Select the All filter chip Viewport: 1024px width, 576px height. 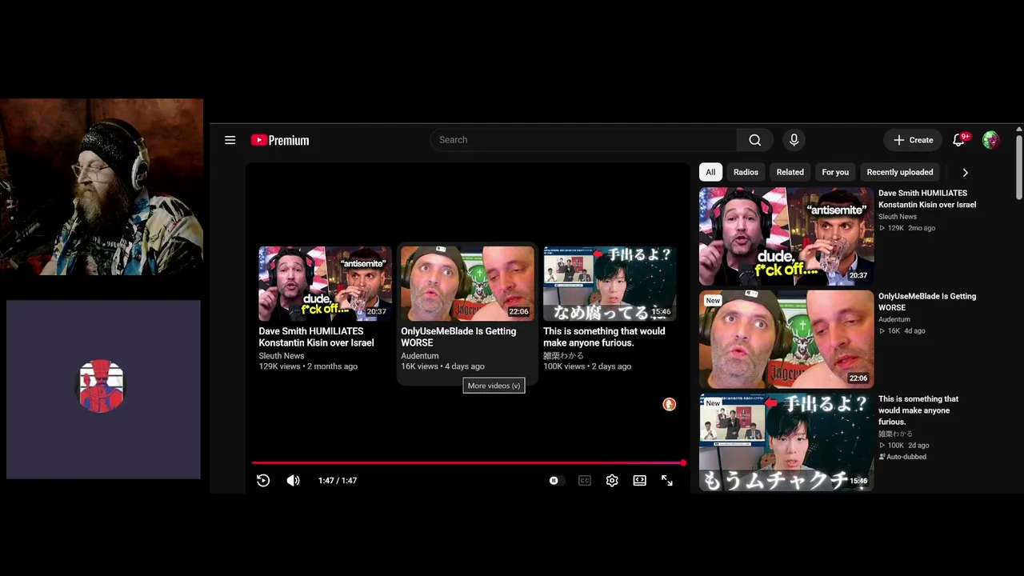click(x=710, y=172)
